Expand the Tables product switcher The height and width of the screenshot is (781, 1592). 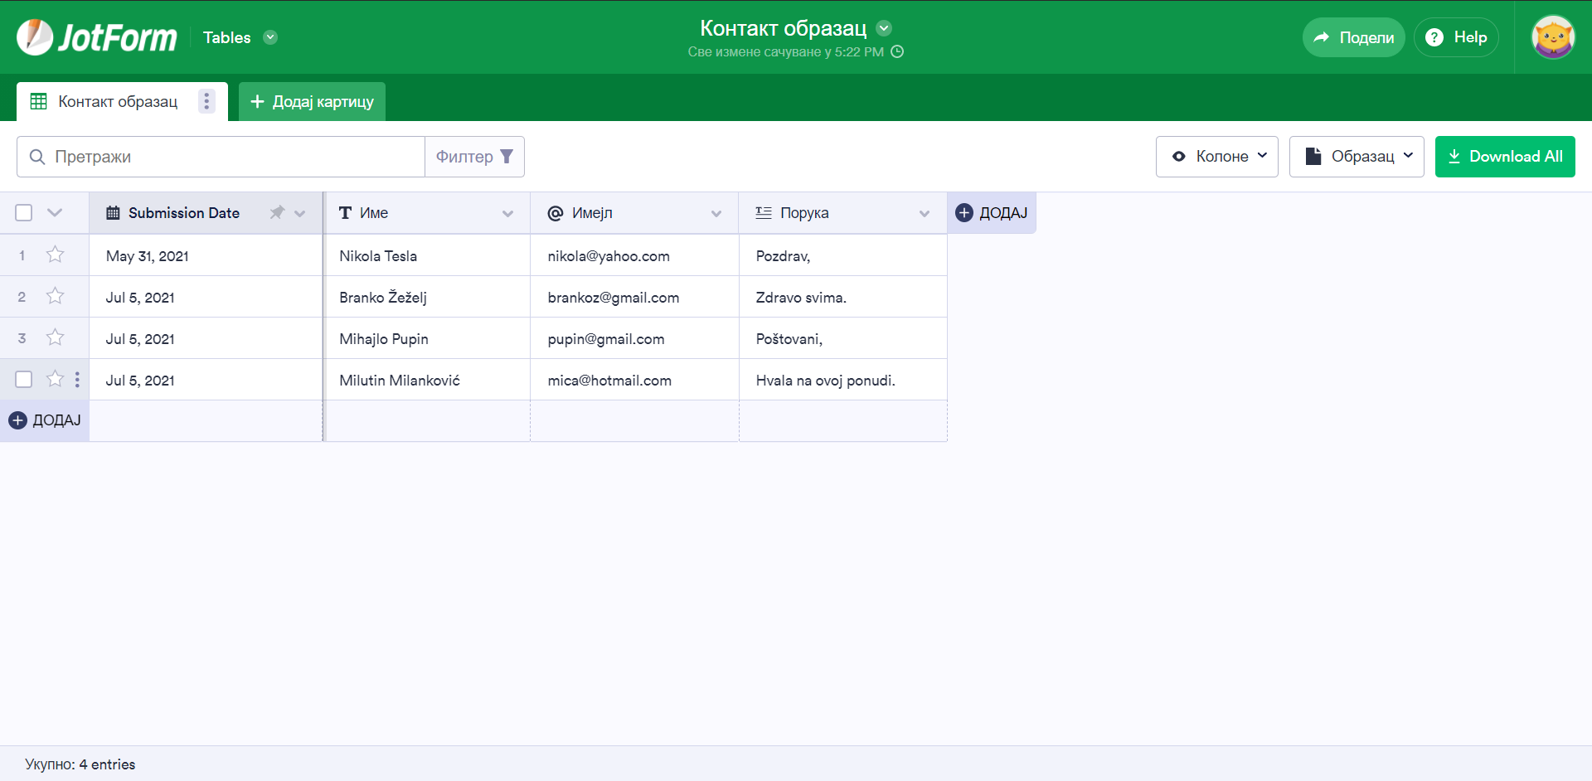[x=270, y=37]
